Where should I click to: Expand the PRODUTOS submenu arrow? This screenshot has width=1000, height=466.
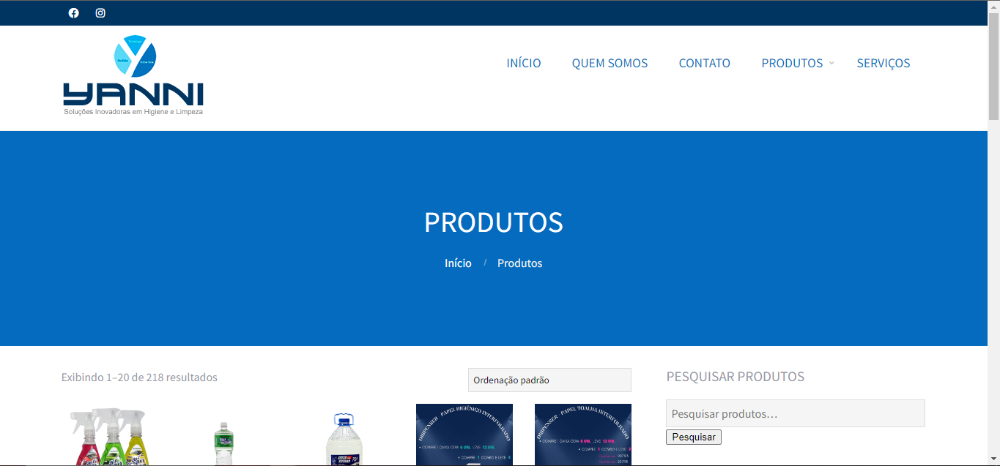[832, 64]
